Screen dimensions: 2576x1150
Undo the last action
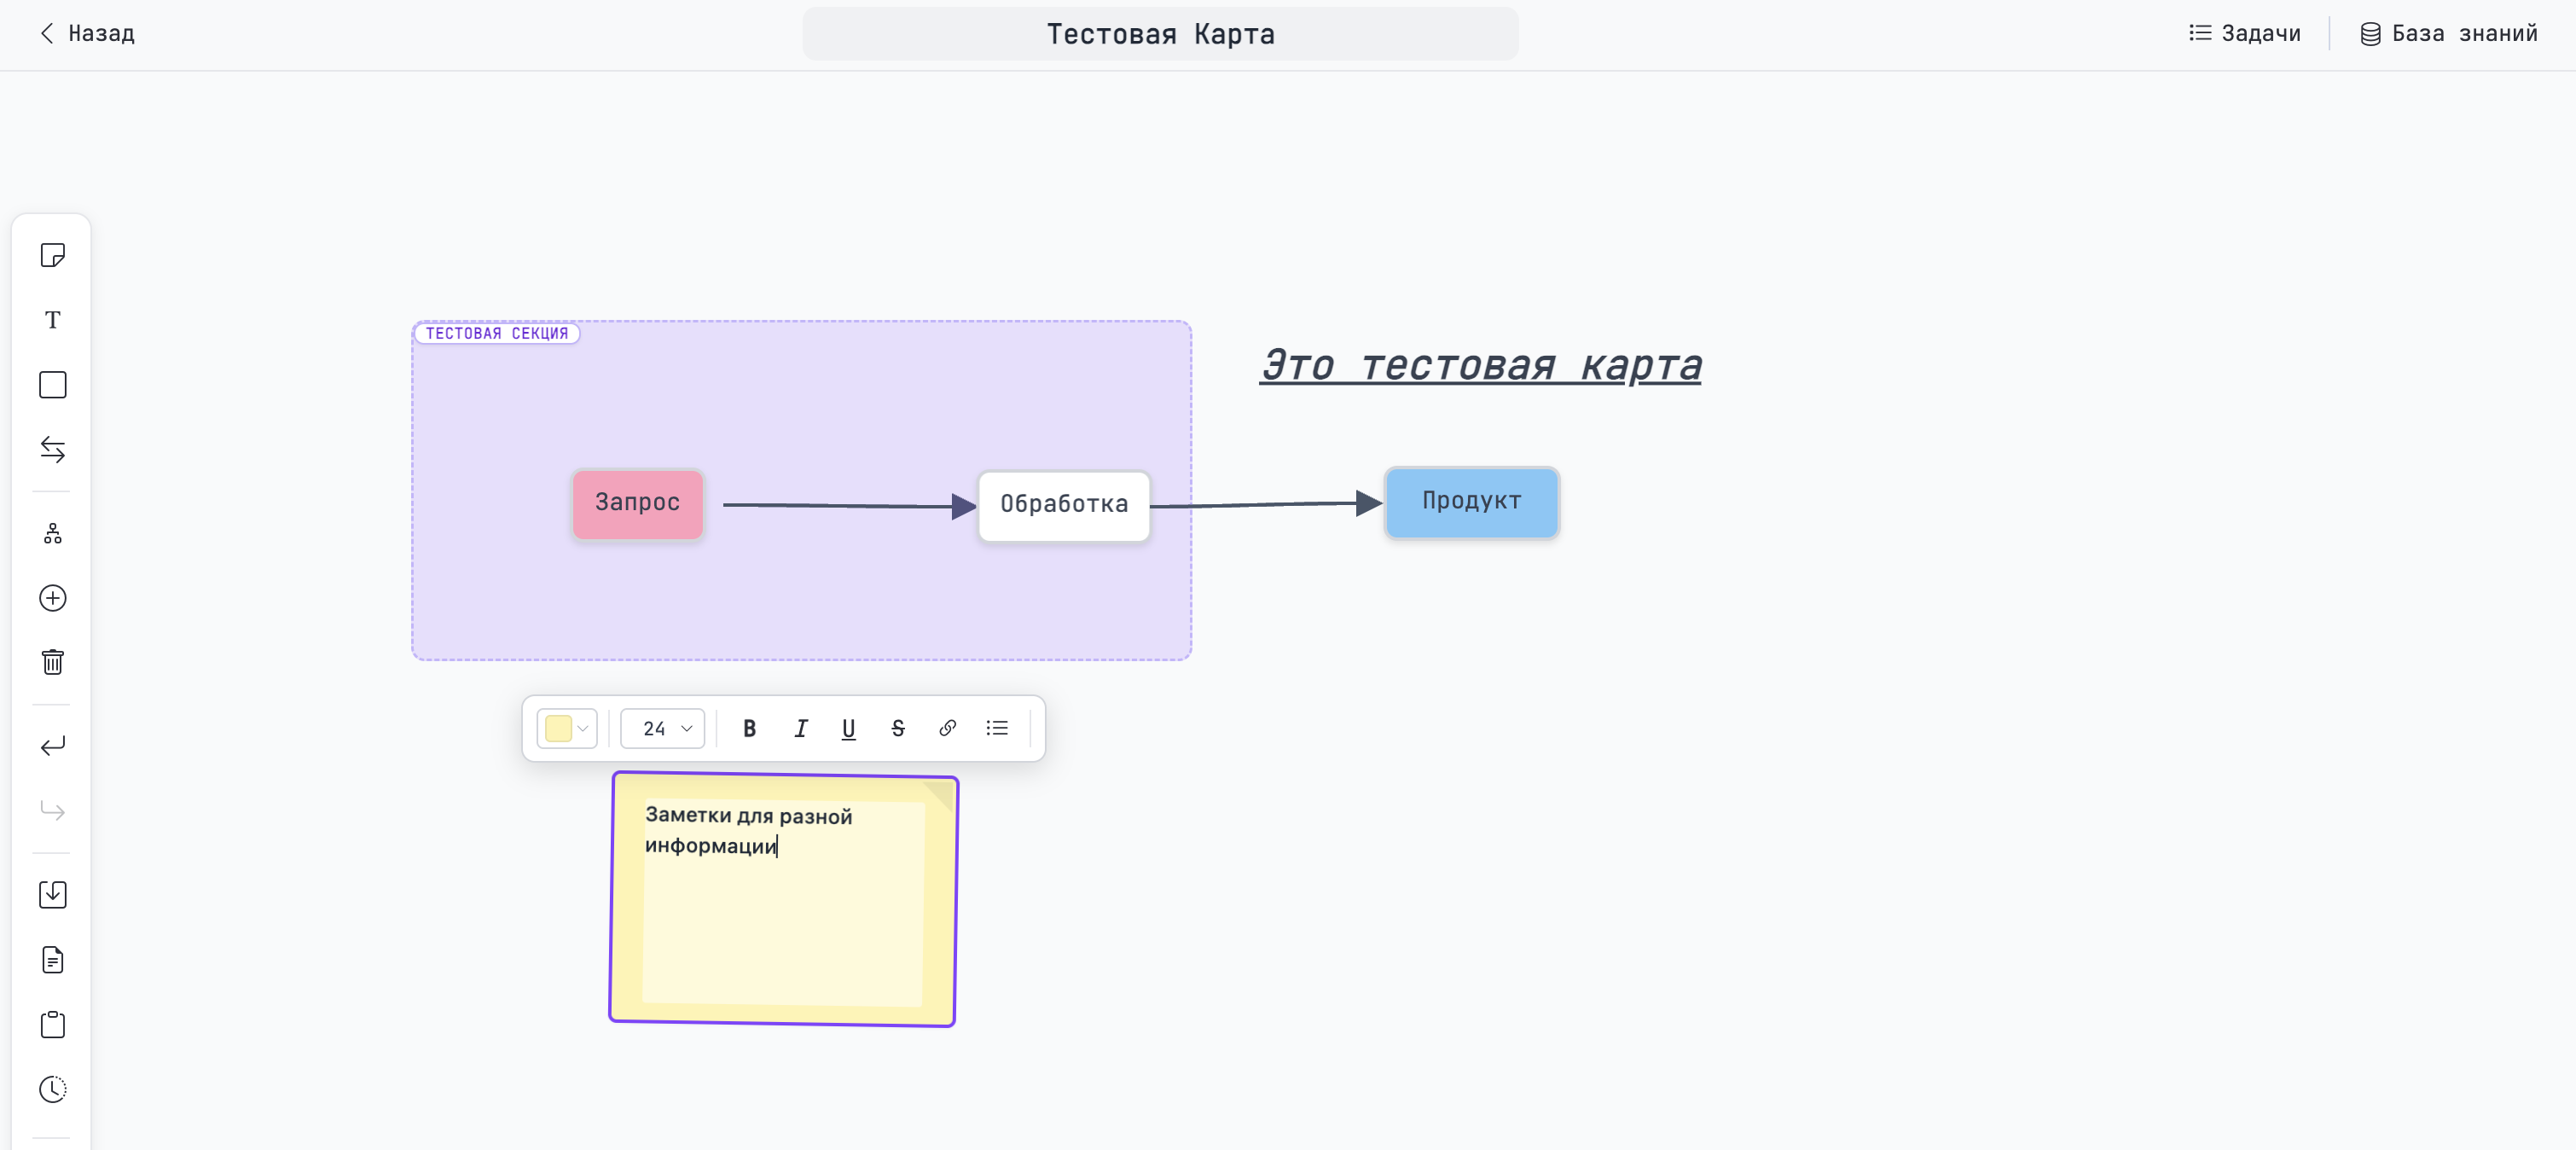(x=53, y=746)
